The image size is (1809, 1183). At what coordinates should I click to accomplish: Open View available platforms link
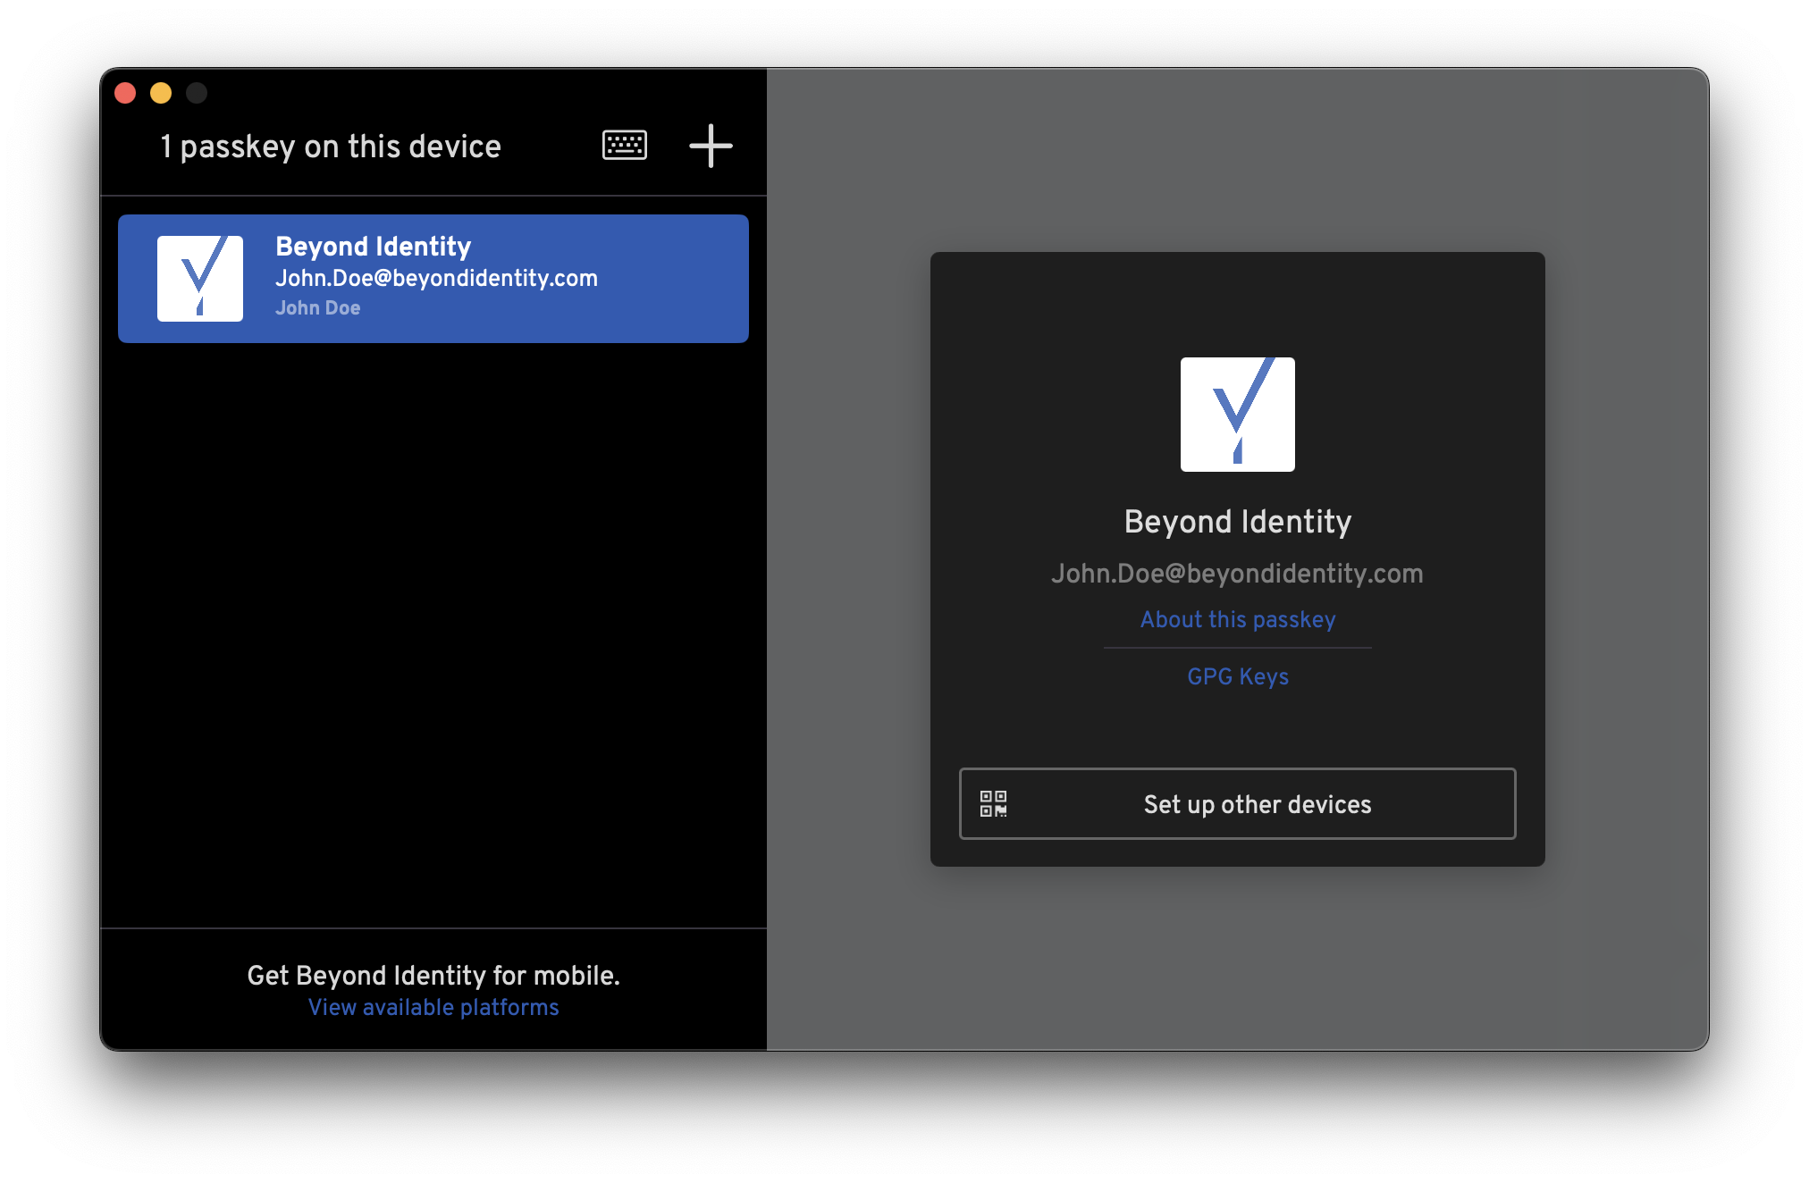(433, 1007)
